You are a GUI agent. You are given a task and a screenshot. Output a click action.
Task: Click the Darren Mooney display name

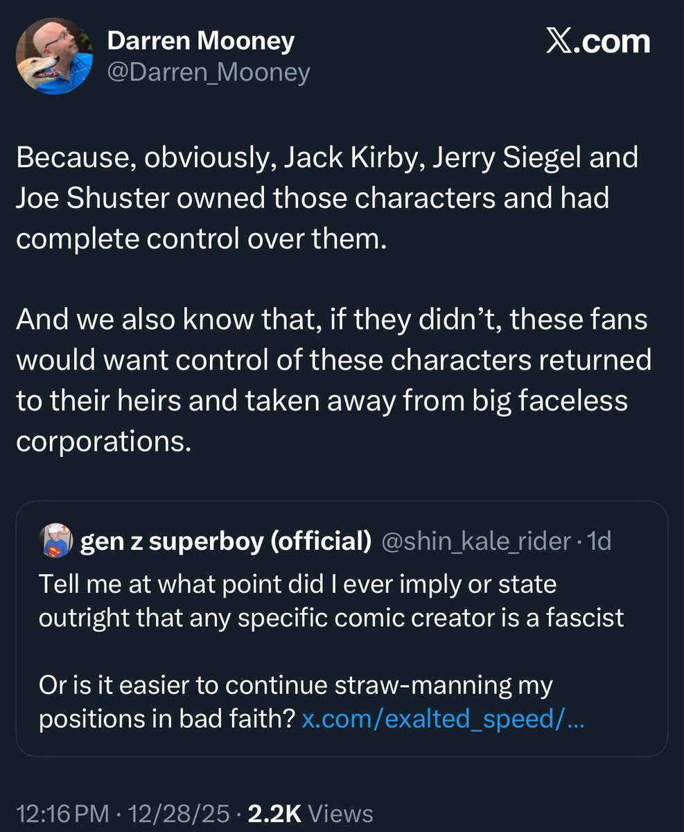pos(200,42)
